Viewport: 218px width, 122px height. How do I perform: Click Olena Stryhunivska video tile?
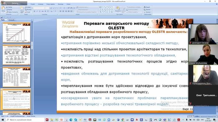[203, 54]
